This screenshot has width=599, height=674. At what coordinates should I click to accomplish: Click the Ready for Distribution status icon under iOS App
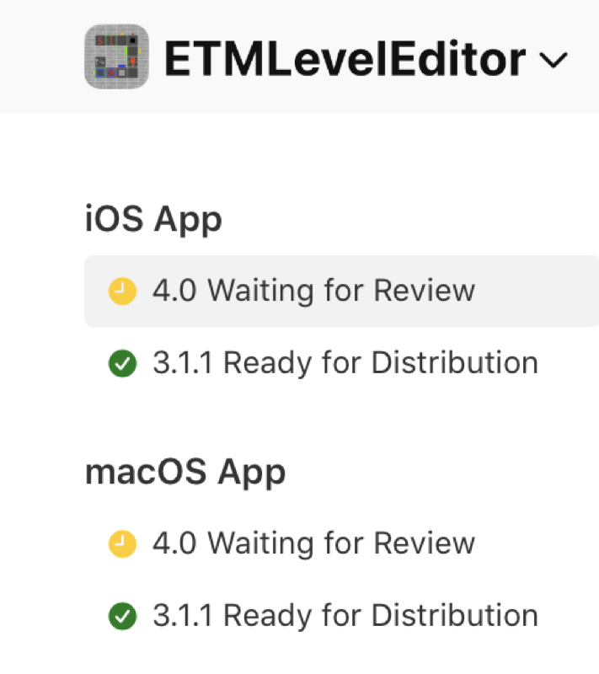(121, 362)
